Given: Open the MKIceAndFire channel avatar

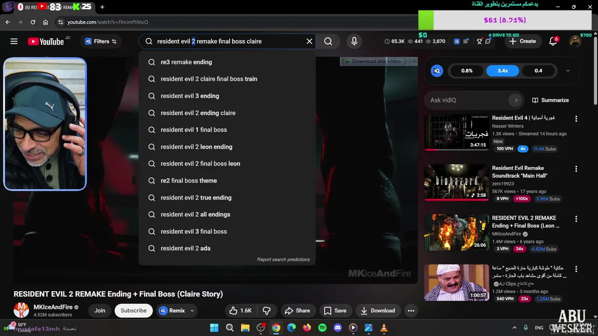Looking at the screenshot, I should (x=21, y=310).
